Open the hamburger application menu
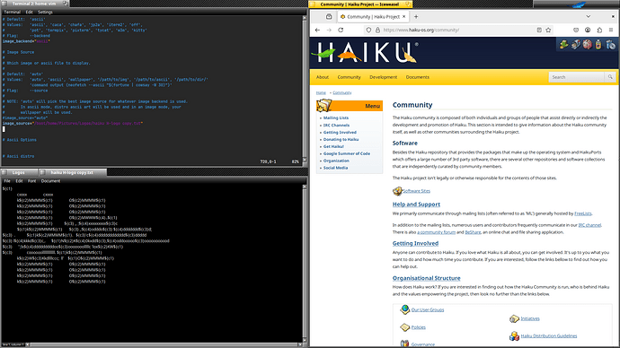Screen dimensions: 620x348 pos(611,30)
